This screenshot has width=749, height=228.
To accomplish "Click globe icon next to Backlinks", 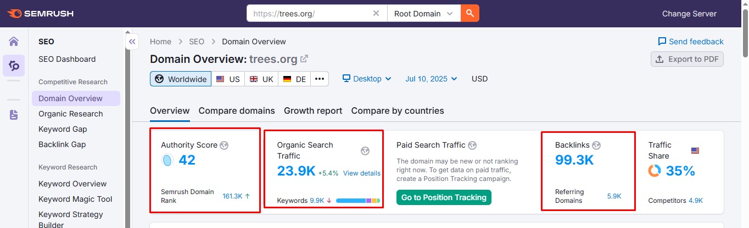I will 597,145.
